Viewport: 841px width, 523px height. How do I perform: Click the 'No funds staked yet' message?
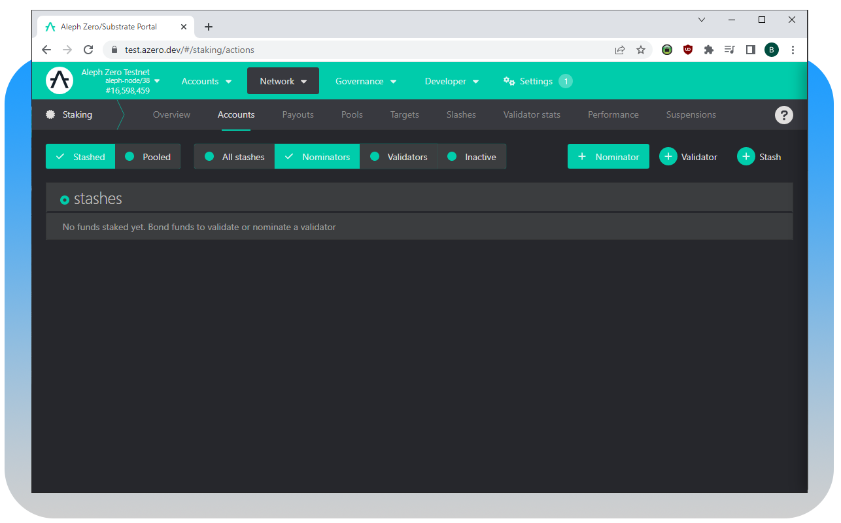coord(199,227)
